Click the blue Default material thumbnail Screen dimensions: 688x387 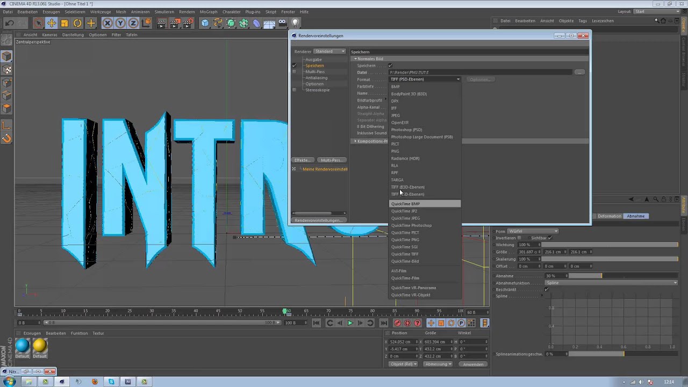pyautogui.click(x=23, y=346)
